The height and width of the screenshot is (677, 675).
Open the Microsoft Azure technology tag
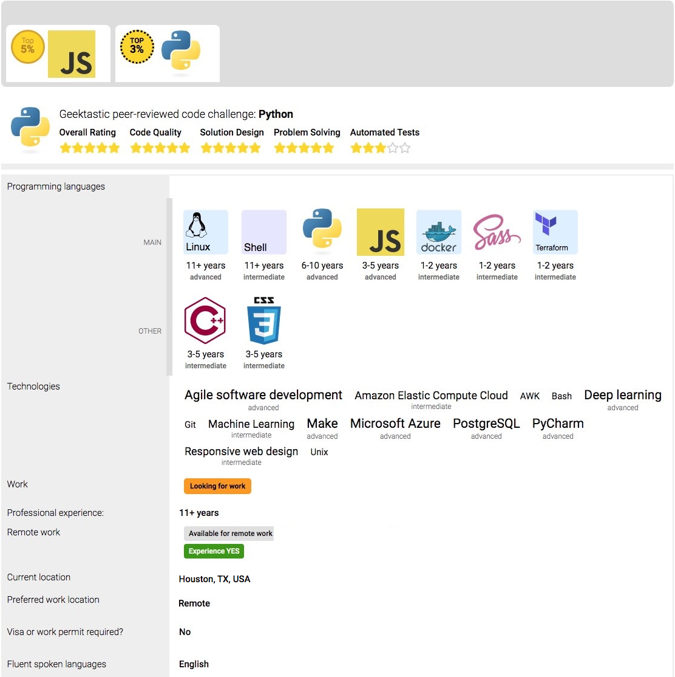click(x=395, y=424)
